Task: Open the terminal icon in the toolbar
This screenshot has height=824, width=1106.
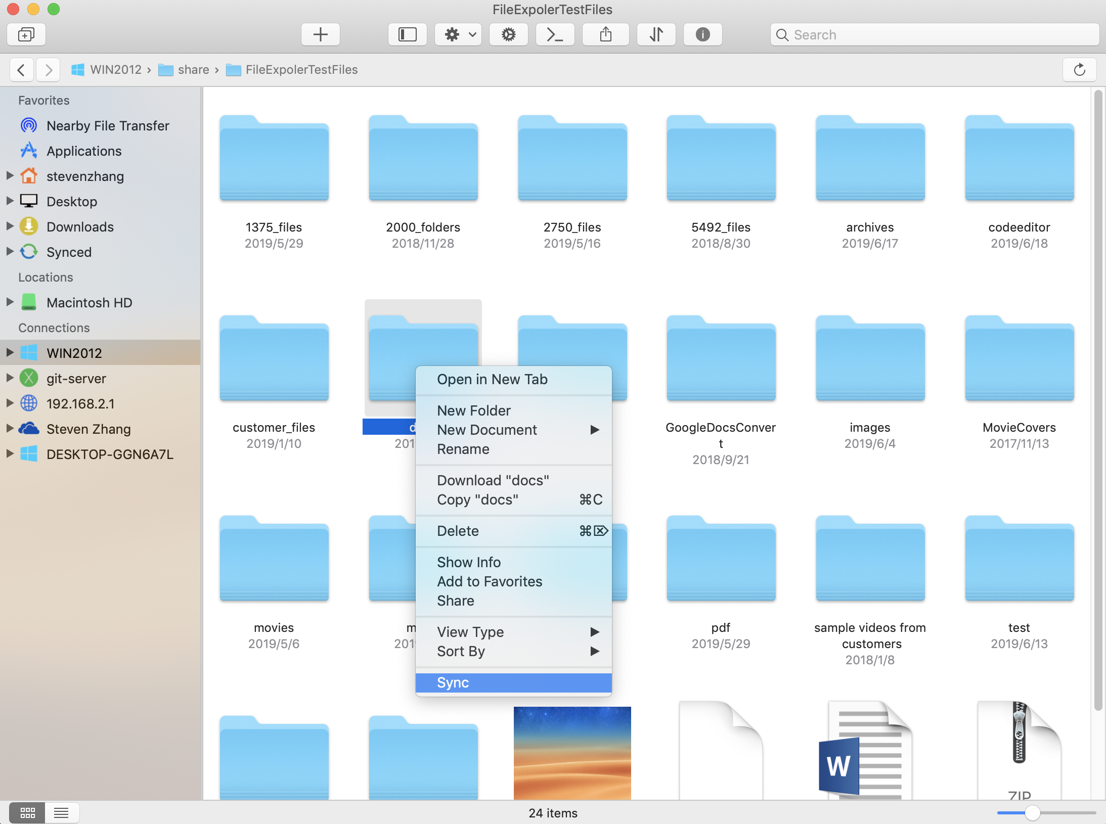Action: pos(555,34)
